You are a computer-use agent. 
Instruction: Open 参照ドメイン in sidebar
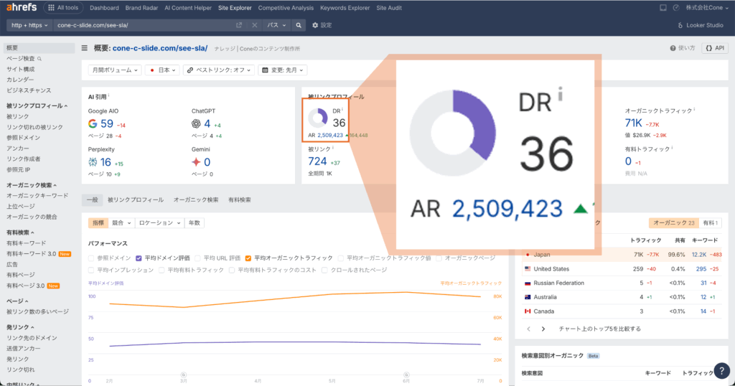(24, 138)
